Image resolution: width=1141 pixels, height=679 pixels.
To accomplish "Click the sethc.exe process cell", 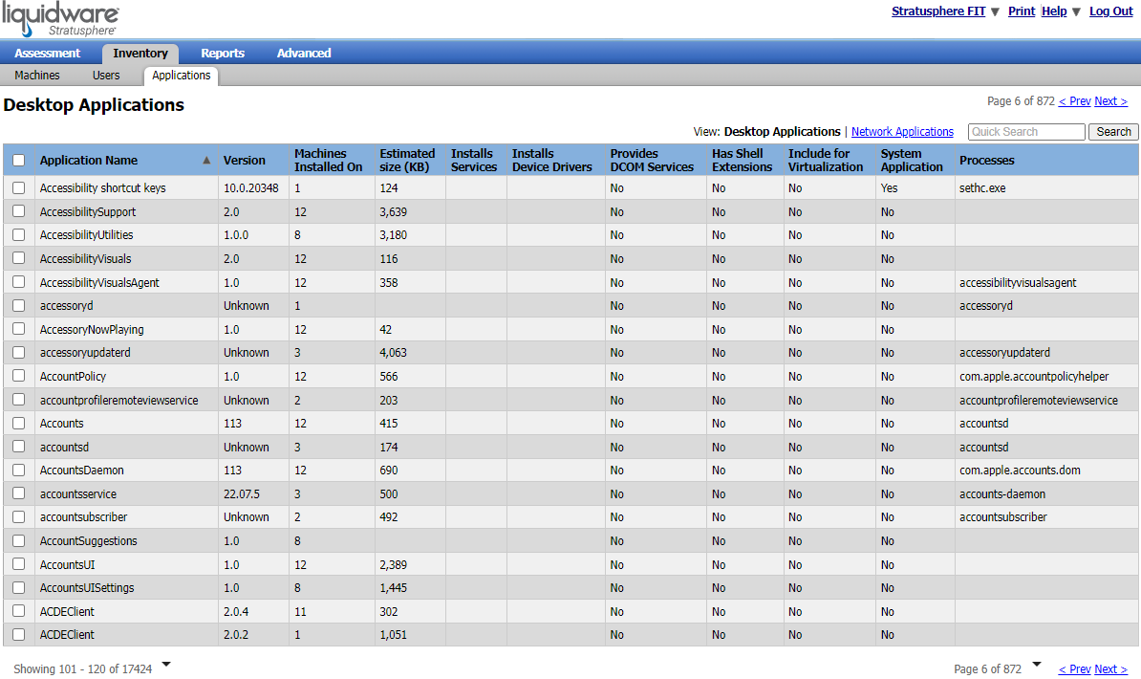I will point(982,188).
